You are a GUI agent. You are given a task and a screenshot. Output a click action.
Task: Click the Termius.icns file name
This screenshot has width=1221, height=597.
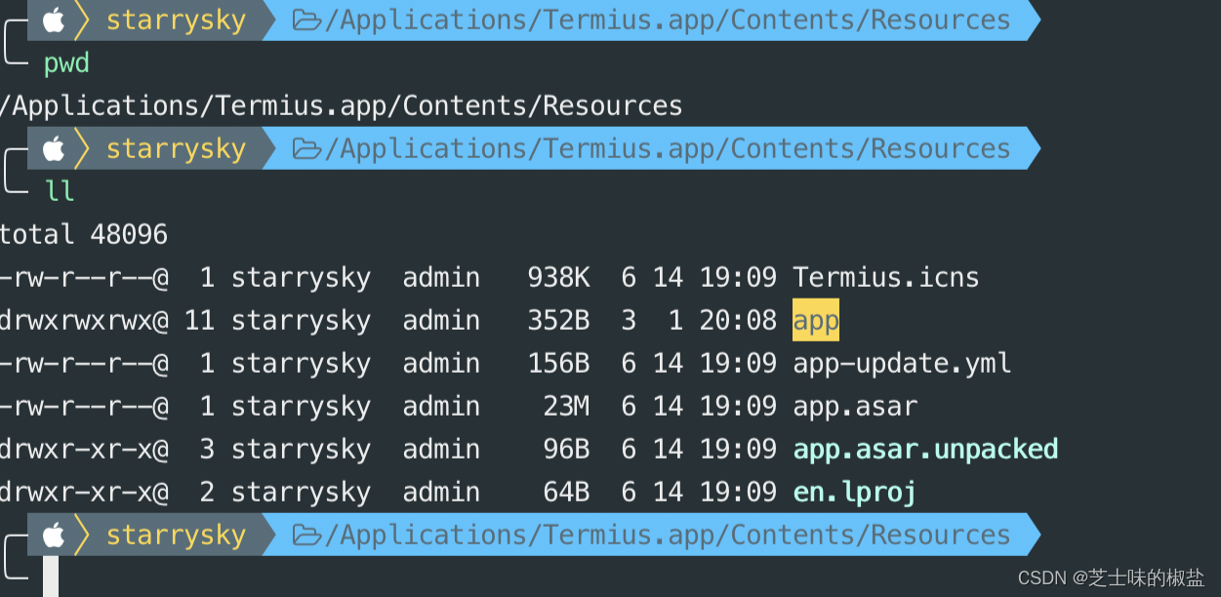[x=886, y=278]
